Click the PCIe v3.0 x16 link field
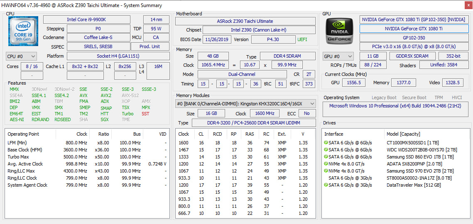This screenshot has height=224, width=473. point(413,47)
